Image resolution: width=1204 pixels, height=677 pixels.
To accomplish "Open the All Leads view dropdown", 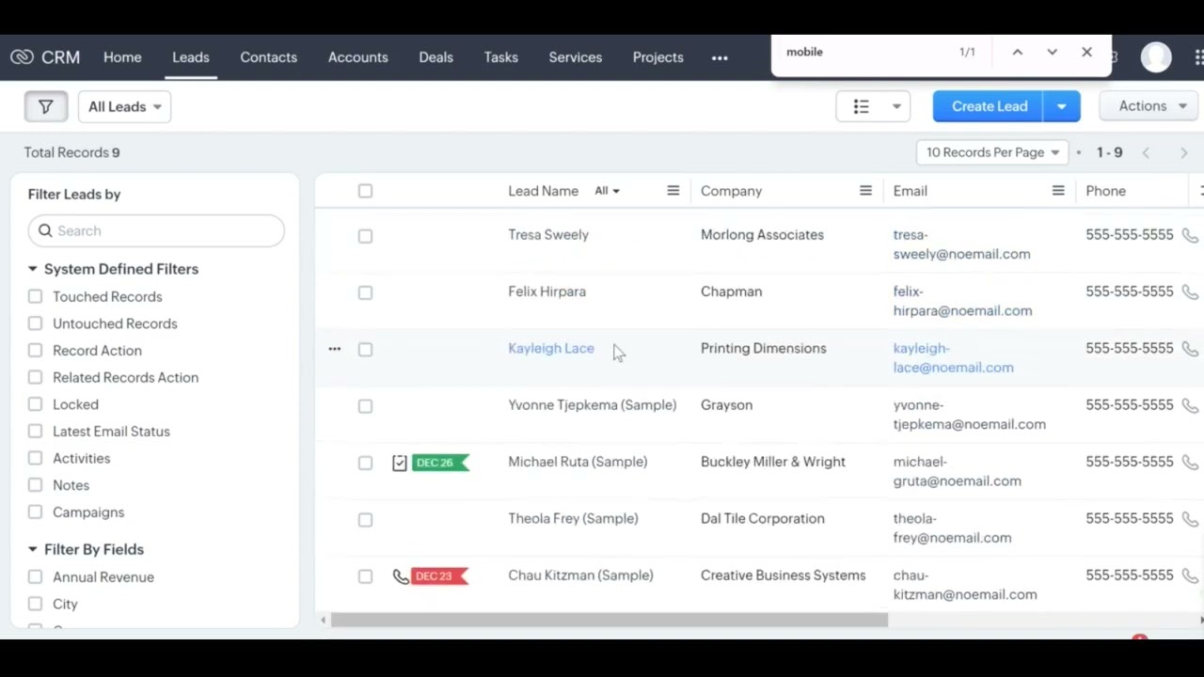I will 124,106.
